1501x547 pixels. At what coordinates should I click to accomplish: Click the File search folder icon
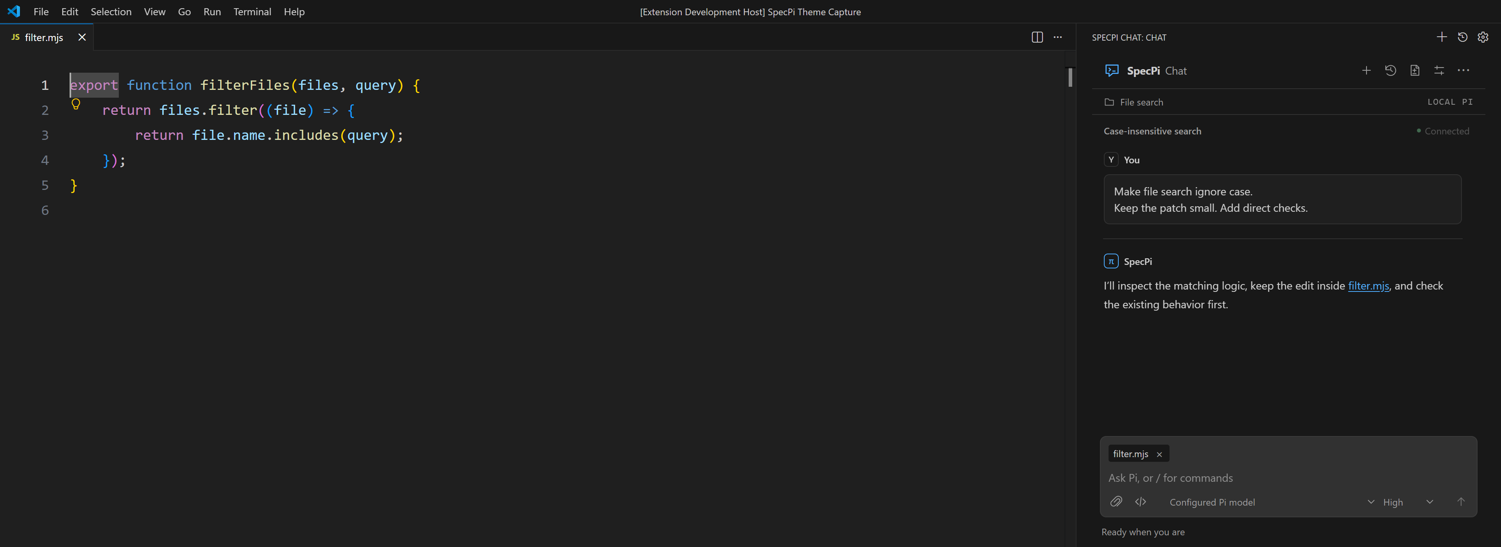click(1109, 102)
